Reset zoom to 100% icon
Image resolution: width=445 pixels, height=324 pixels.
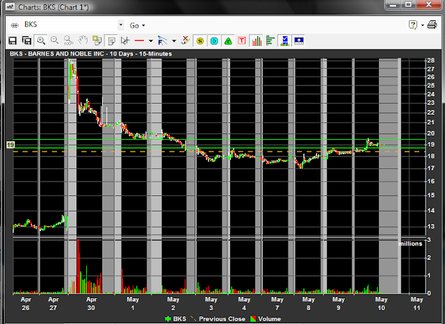[x=69, y=40]
